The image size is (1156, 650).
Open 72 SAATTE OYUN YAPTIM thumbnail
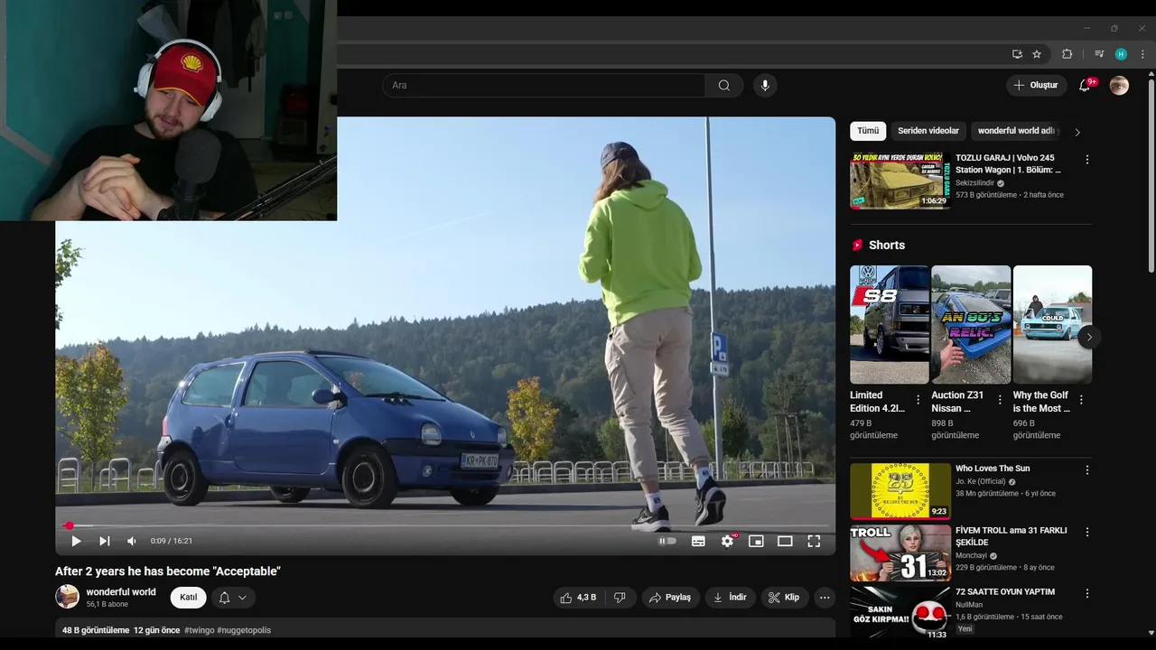[x=900, y=614]
